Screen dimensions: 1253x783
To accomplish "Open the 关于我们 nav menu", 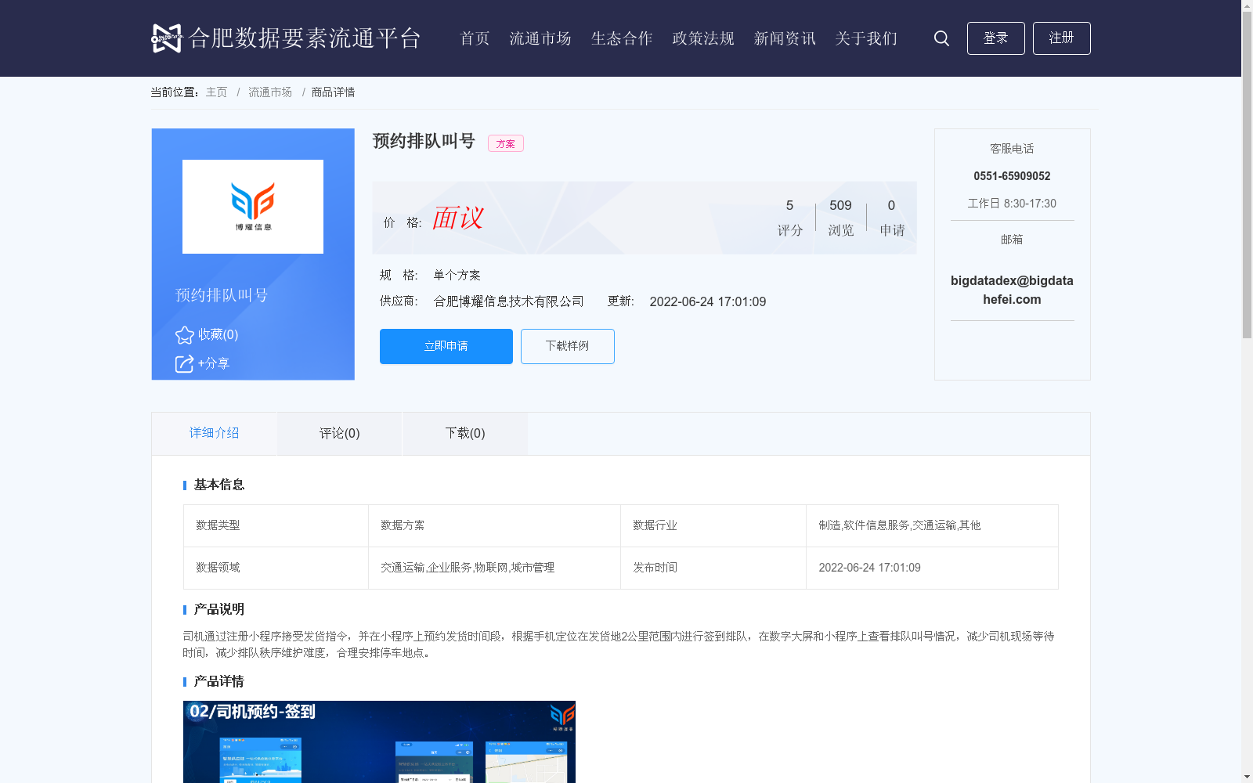I will pyautogui.click(x=866, y=38).
